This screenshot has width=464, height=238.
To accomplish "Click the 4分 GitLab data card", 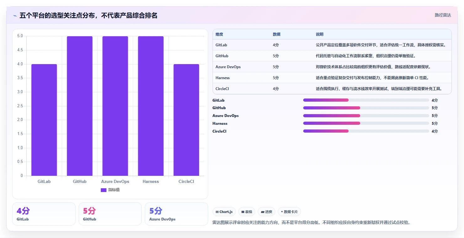I will [x=44, y=214].
